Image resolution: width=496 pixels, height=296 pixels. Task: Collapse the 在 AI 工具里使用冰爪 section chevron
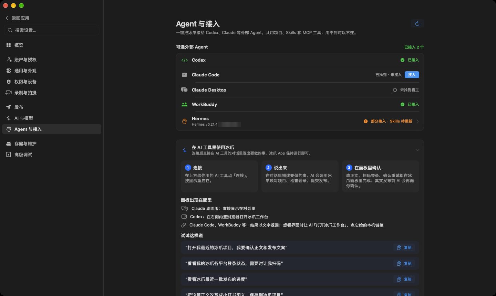coord(417,150)
